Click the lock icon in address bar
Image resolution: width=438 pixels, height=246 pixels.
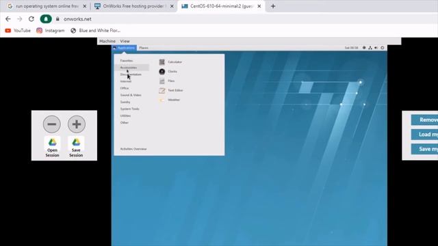click(x=57, y=19)
